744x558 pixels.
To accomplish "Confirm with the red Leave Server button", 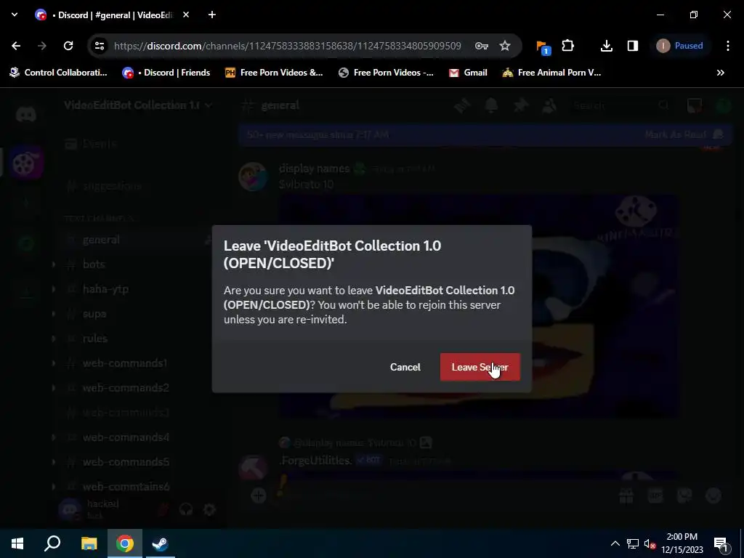I will (480, 367).
